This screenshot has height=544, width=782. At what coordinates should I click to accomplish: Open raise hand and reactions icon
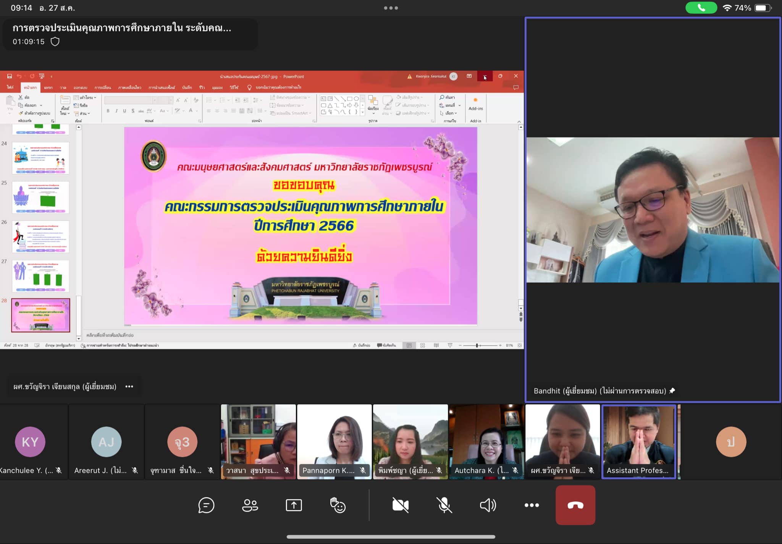pos(338,505)
